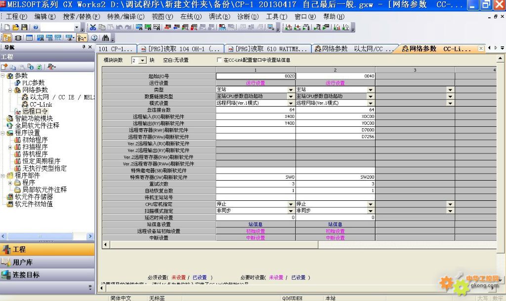The image size is (506, 301).
Task: Click 运行设置 for module 1
Action: point(255,83)
